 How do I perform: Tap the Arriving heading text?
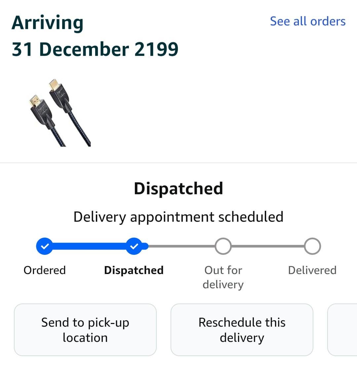[48, 23]
